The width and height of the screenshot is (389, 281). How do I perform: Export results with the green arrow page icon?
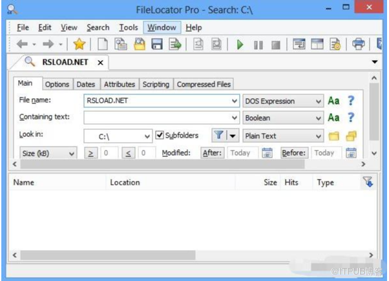(x=175, y=45)
